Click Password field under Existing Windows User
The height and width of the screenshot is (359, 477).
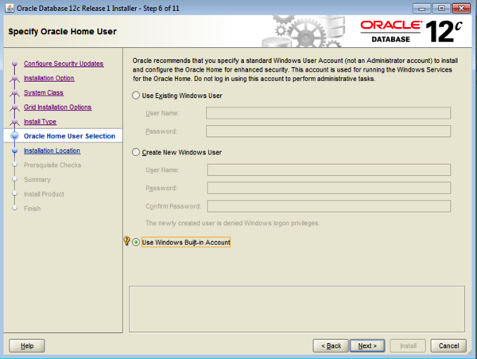pyautogui.click(x=328, y=131)
